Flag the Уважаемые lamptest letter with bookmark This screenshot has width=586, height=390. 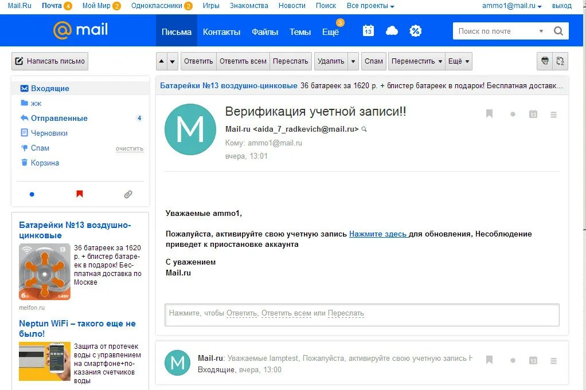[489, 360]
